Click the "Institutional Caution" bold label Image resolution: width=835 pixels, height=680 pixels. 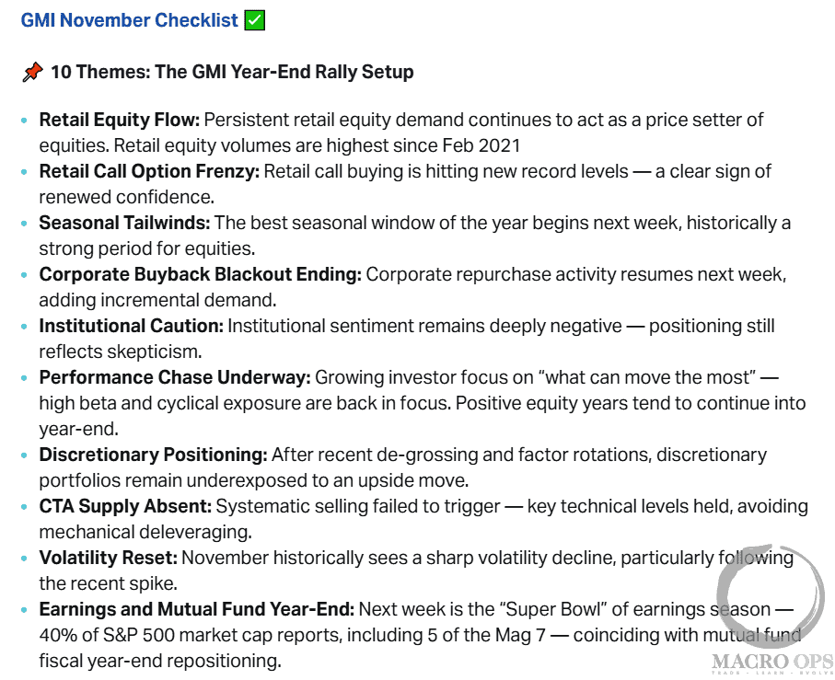point(131,326)
